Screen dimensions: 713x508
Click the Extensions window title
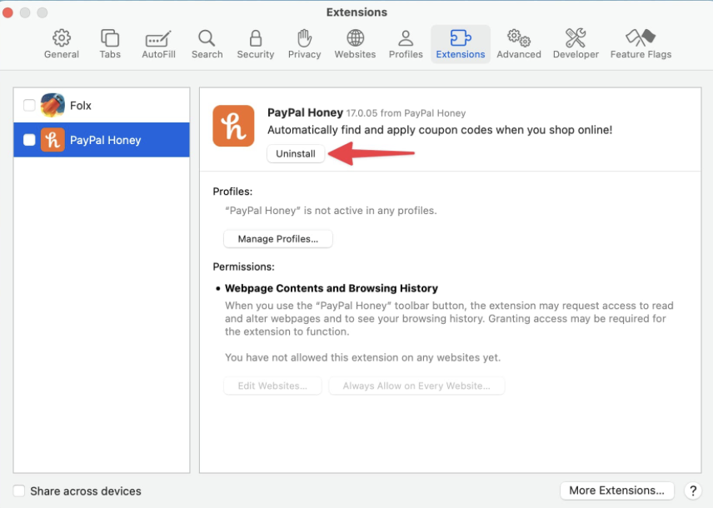coord(356,12)
